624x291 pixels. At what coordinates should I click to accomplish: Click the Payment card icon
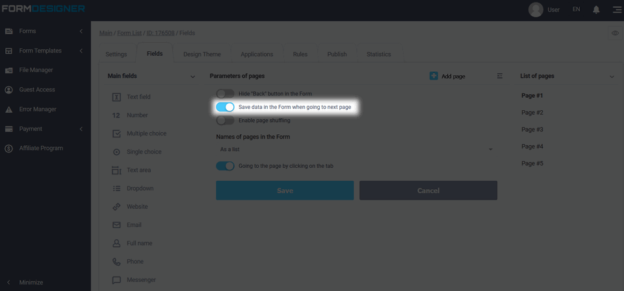pos(8,129)
